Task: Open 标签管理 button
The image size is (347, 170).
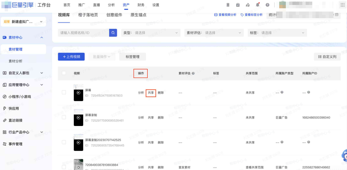Action: point(132,57)
